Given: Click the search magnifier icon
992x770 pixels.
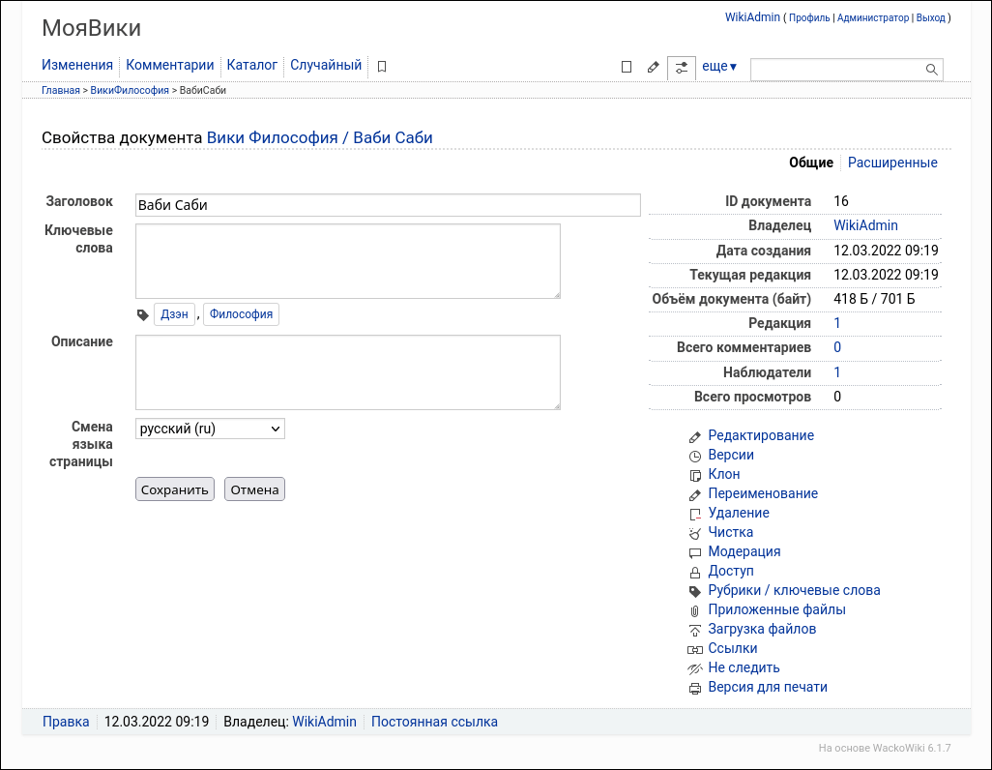Looking at the screenshot, I should pos(932,69).
